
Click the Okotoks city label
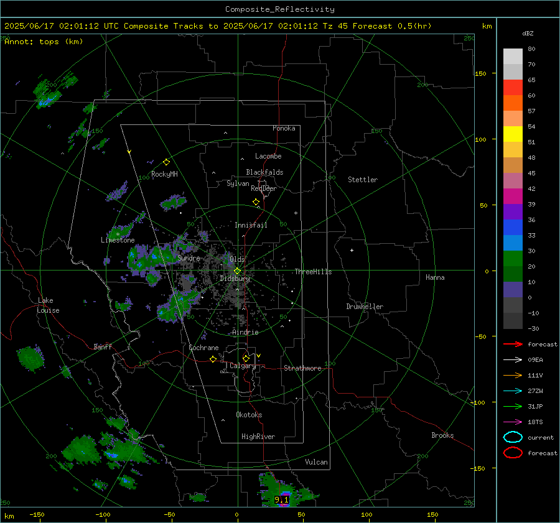pos(249,415)
